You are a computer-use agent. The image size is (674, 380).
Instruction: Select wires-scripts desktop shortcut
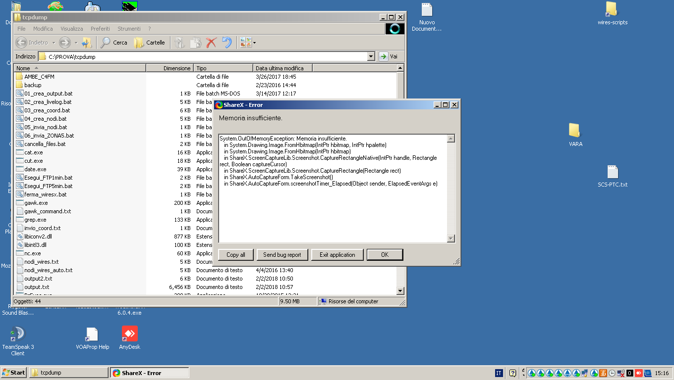point(613,13)
